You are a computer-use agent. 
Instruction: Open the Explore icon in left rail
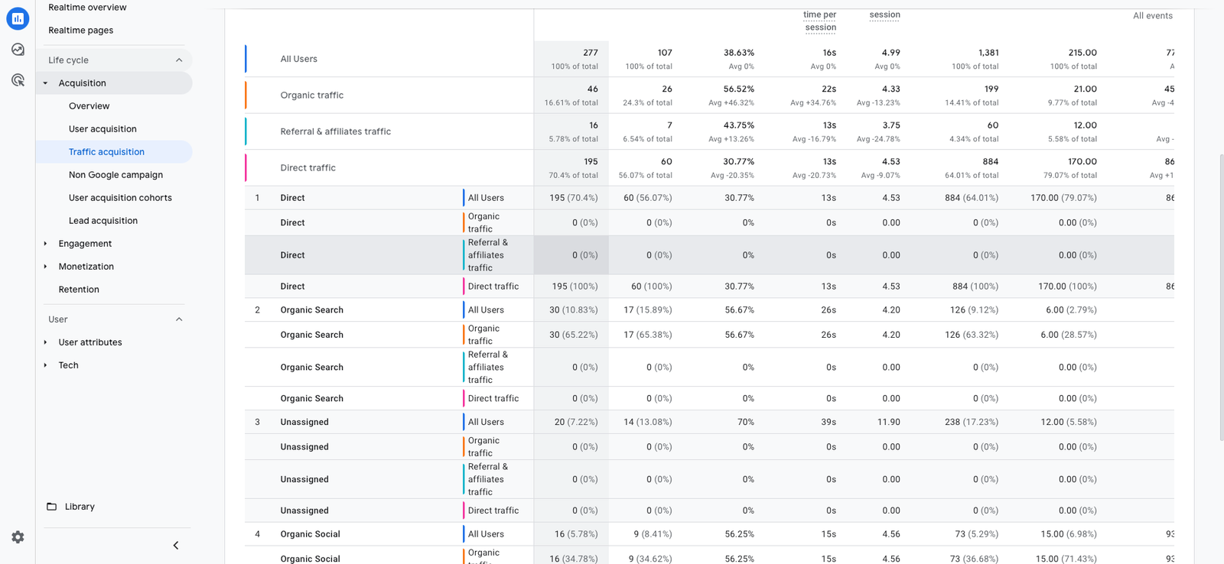point(18,50)
